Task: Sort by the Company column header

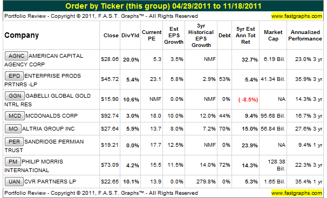Action: [x=22, y=35]
